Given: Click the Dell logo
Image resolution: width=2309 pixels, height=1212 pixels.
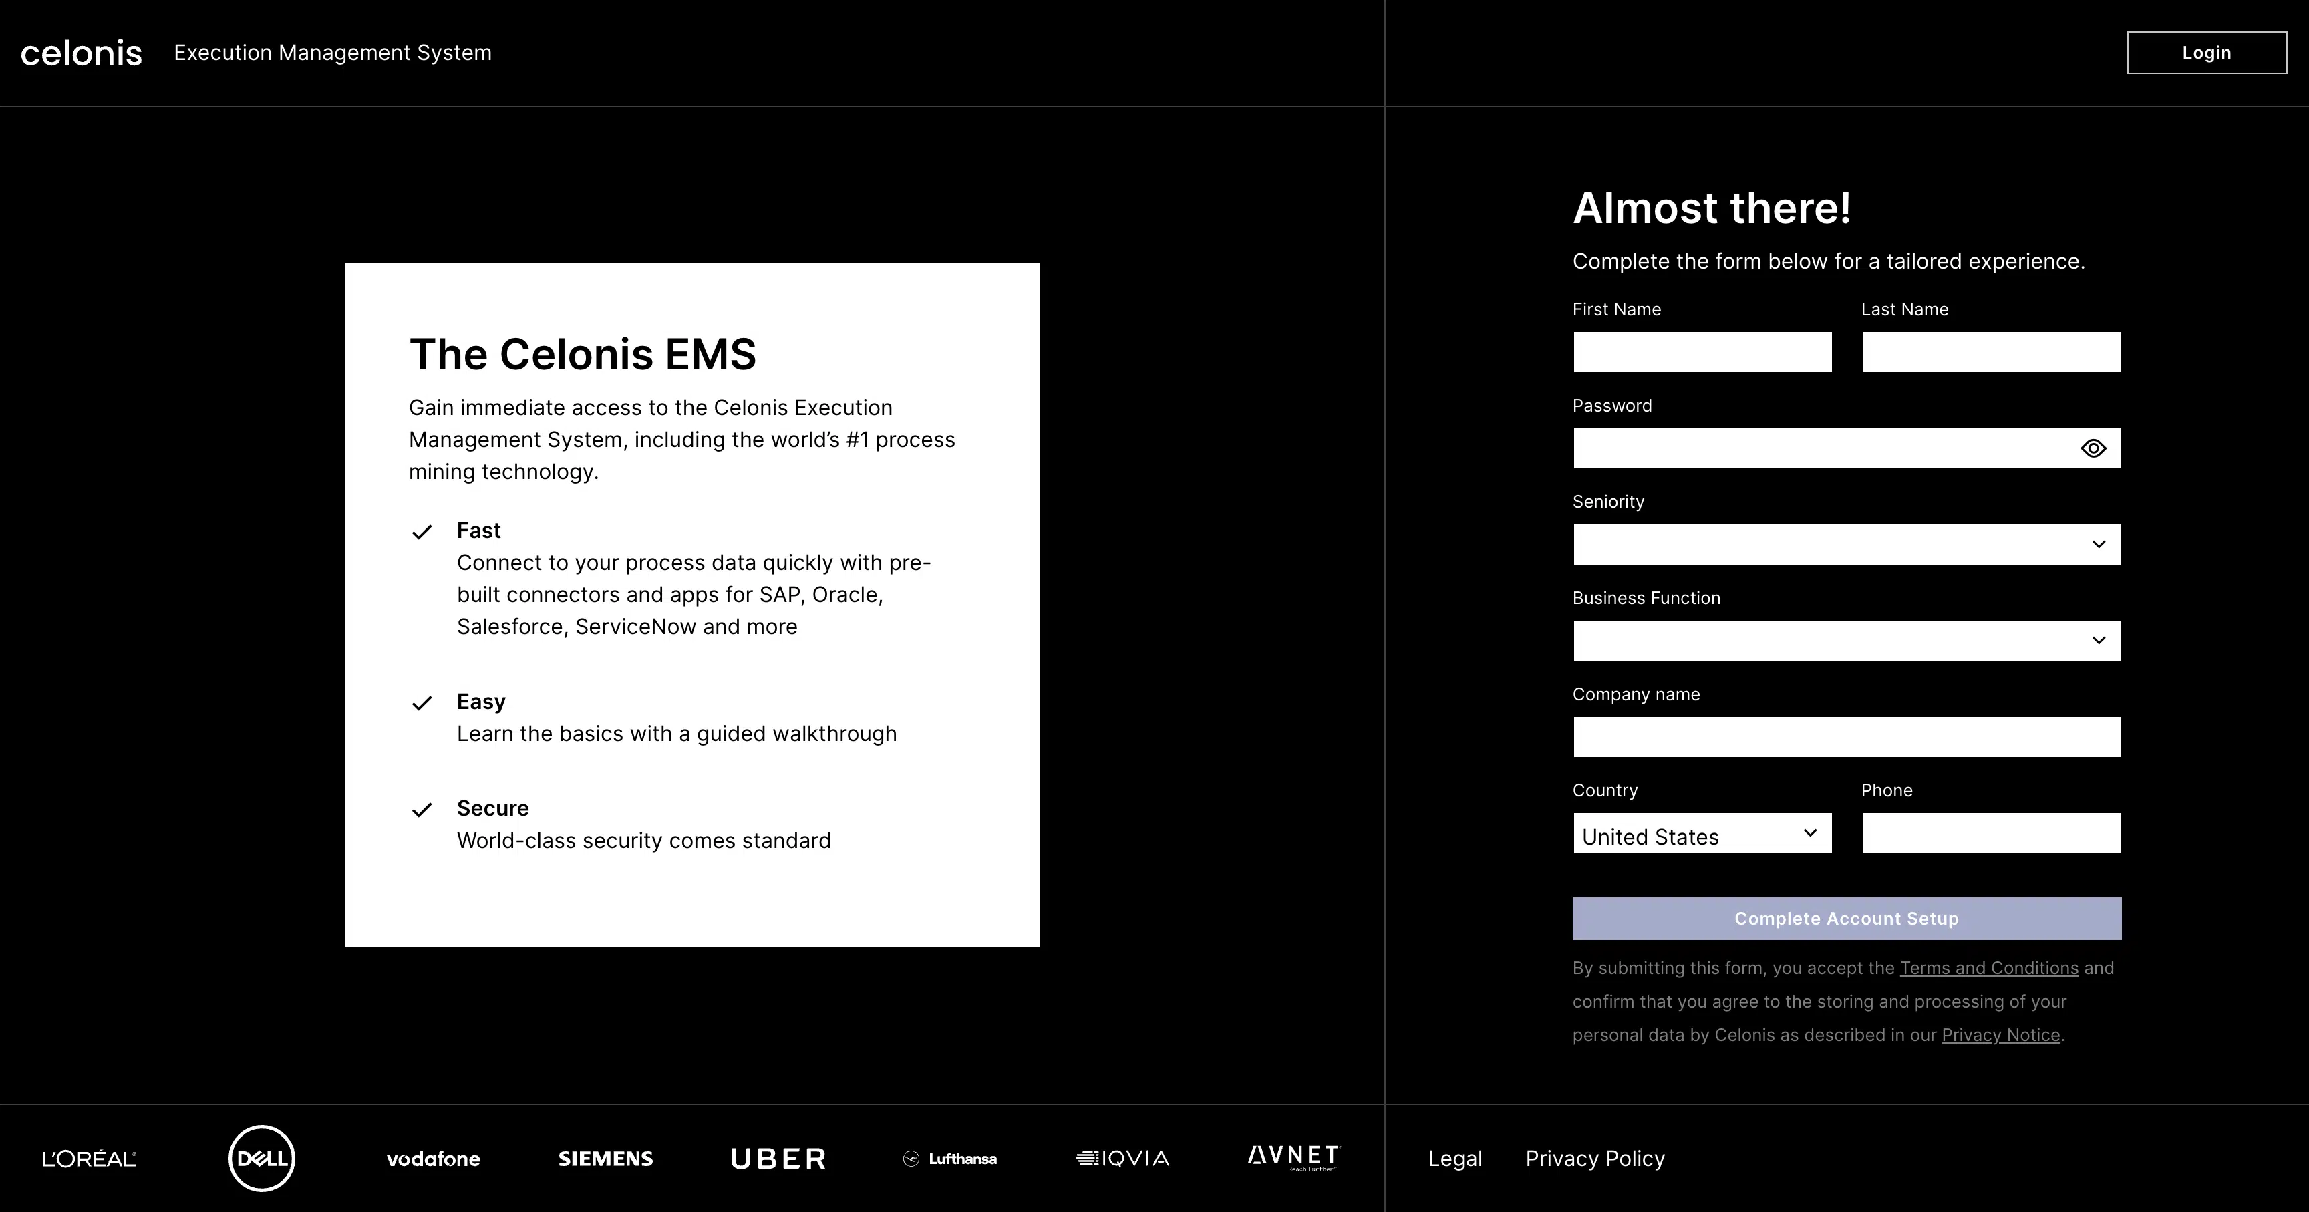Looking at the screenshot, I should tap(262, 1158).
